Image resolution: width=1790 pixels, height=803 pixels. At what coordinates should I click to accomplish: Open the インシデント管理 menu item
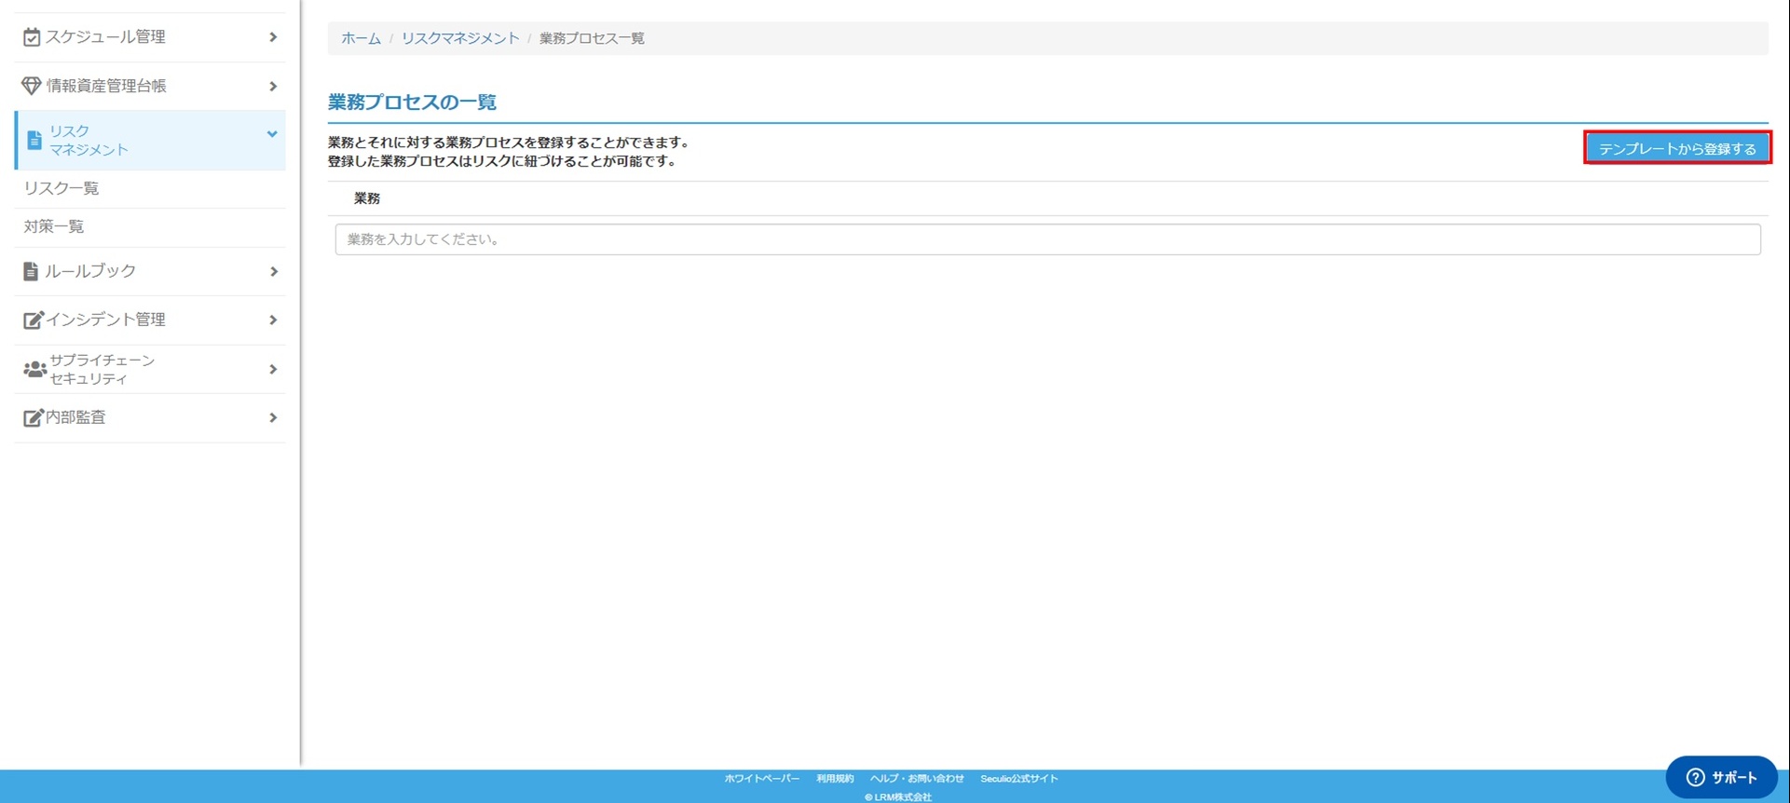point(150,320)
